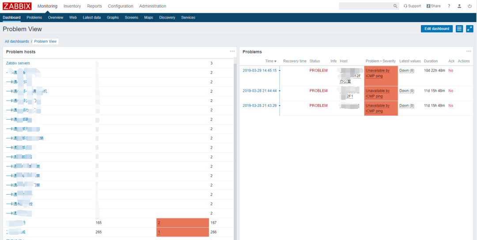Click the search magnifier icon
The image size is (477, 240).
(x=395, y=6)
